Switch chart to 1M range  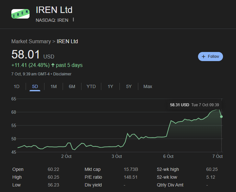(x=54, y=86)
